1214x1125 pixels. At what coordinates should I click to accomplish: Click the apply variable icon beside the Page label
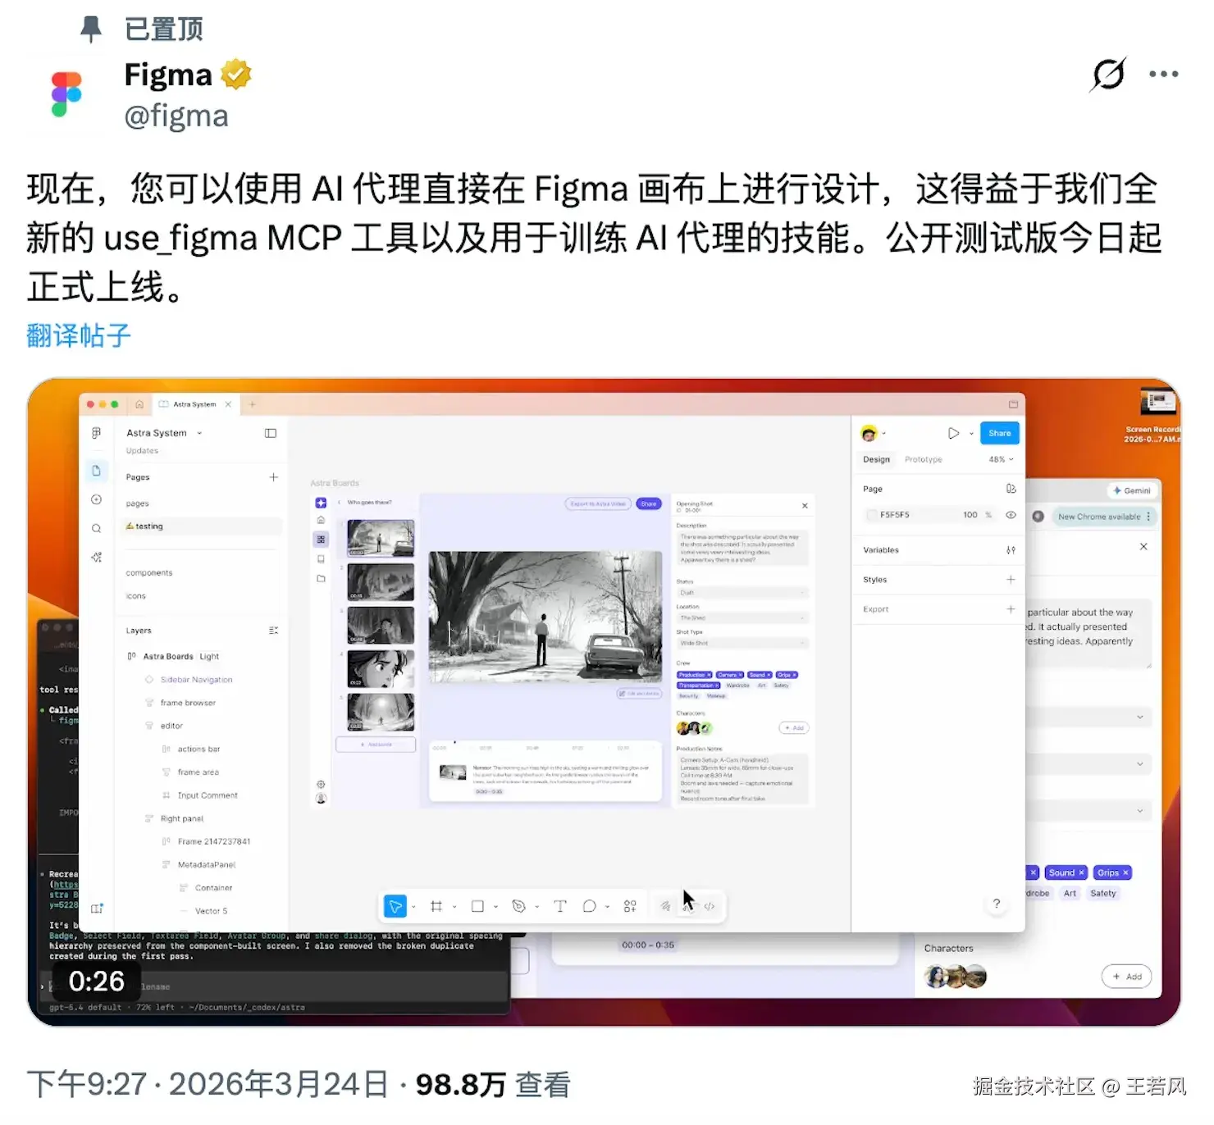[x=1011, y=489]
